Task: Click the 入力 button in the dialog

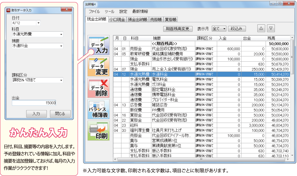Action: [36, 114]
